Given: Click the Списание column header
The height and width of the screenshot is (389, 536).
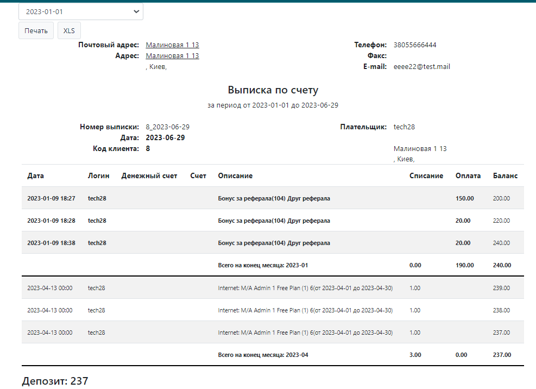Looking at the screenshot, I should tap(426, 176).
